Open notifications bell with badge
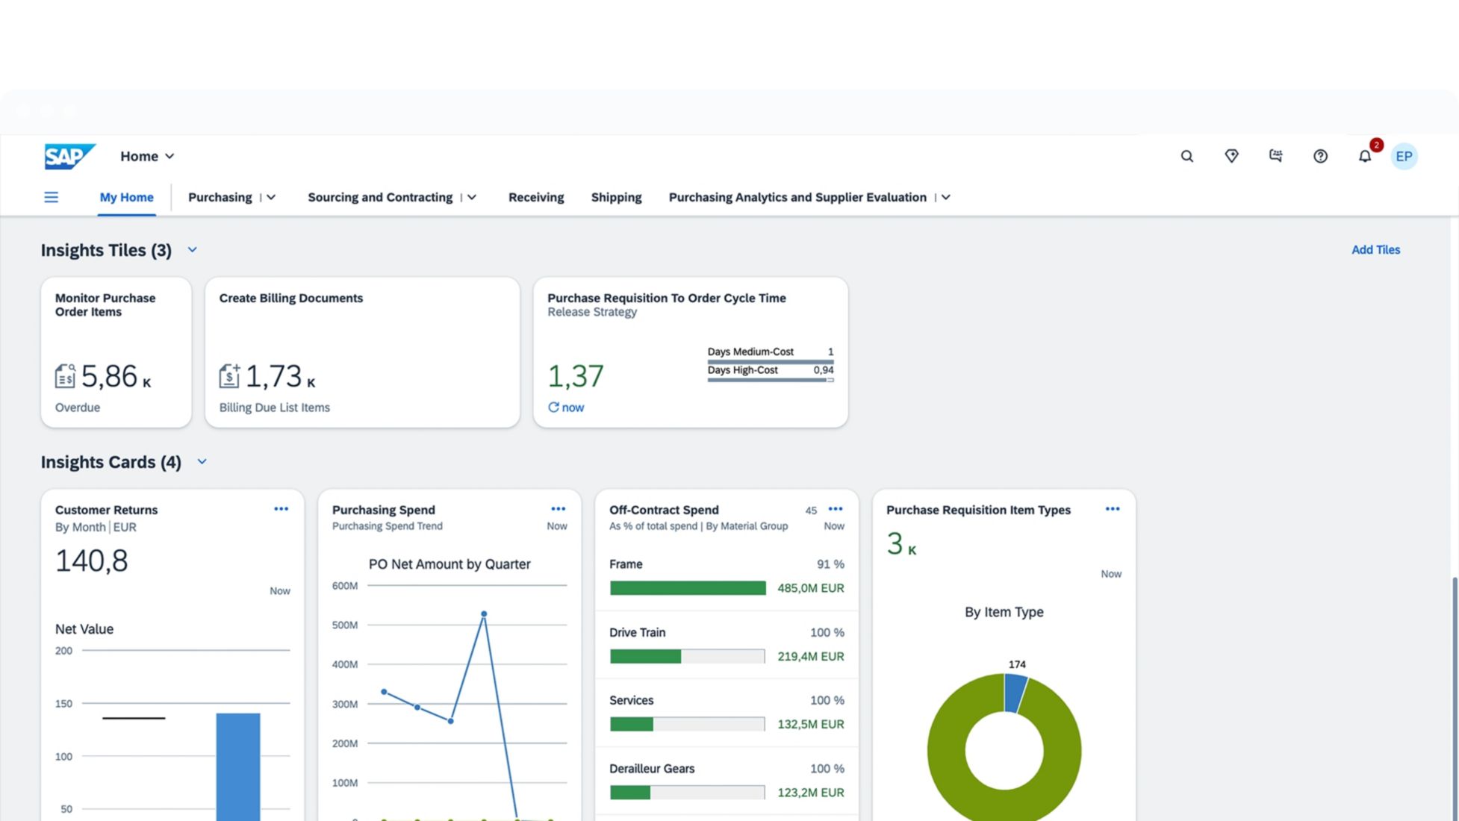This screenshot has height=821, width=1459. 1365,156
